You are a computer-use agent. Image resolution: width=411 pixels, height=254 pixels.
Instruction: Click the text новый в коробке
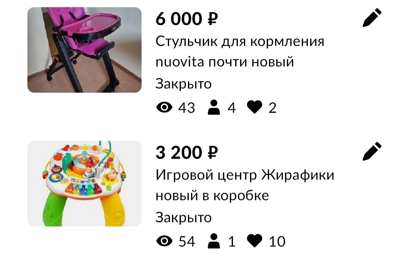tap(212, 196)
